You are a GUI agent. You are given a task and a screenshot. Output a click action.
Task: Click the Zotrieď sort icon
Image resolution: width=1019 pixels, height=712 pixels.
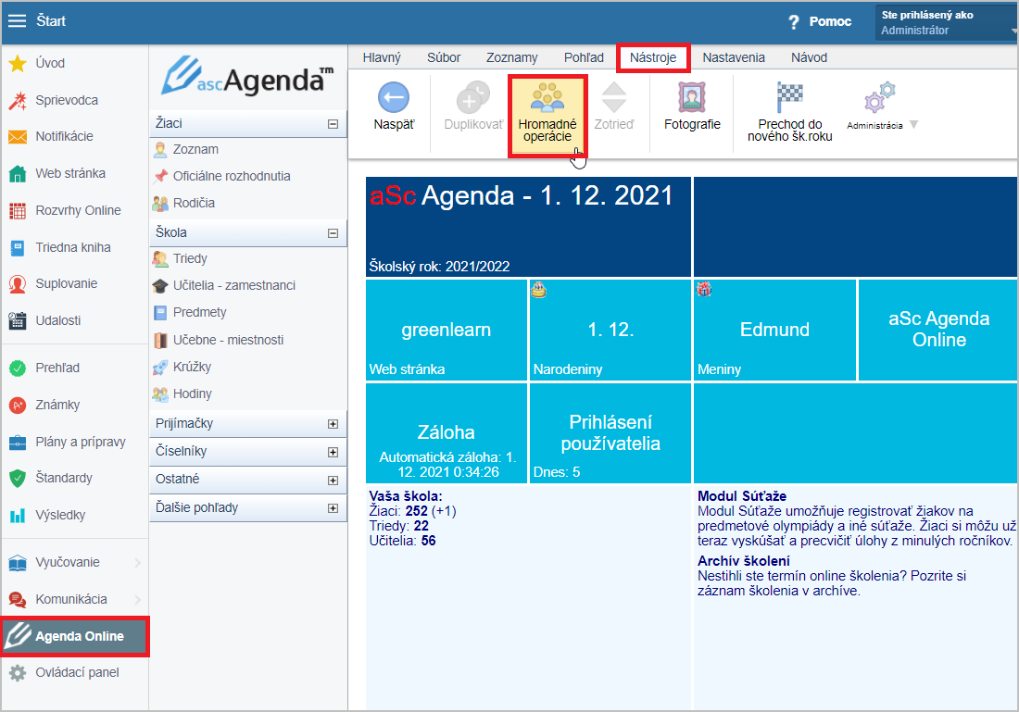coord(614,97)
